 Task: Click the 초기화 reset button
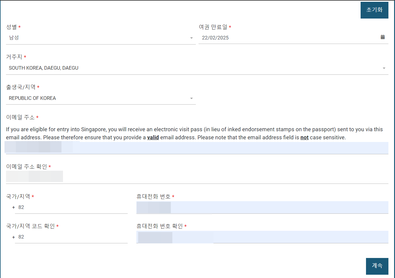tap(374, 10)
